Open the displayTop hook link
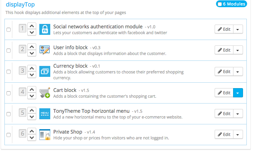 coord(20,4)
